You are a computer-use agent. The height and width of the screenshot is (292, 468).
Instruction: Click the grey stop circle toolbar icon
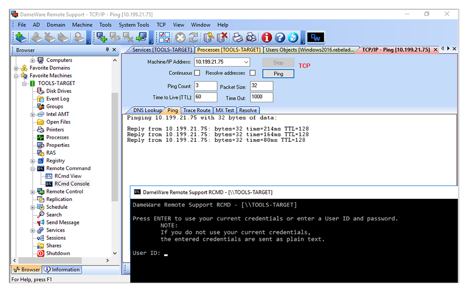click(180, 37)
